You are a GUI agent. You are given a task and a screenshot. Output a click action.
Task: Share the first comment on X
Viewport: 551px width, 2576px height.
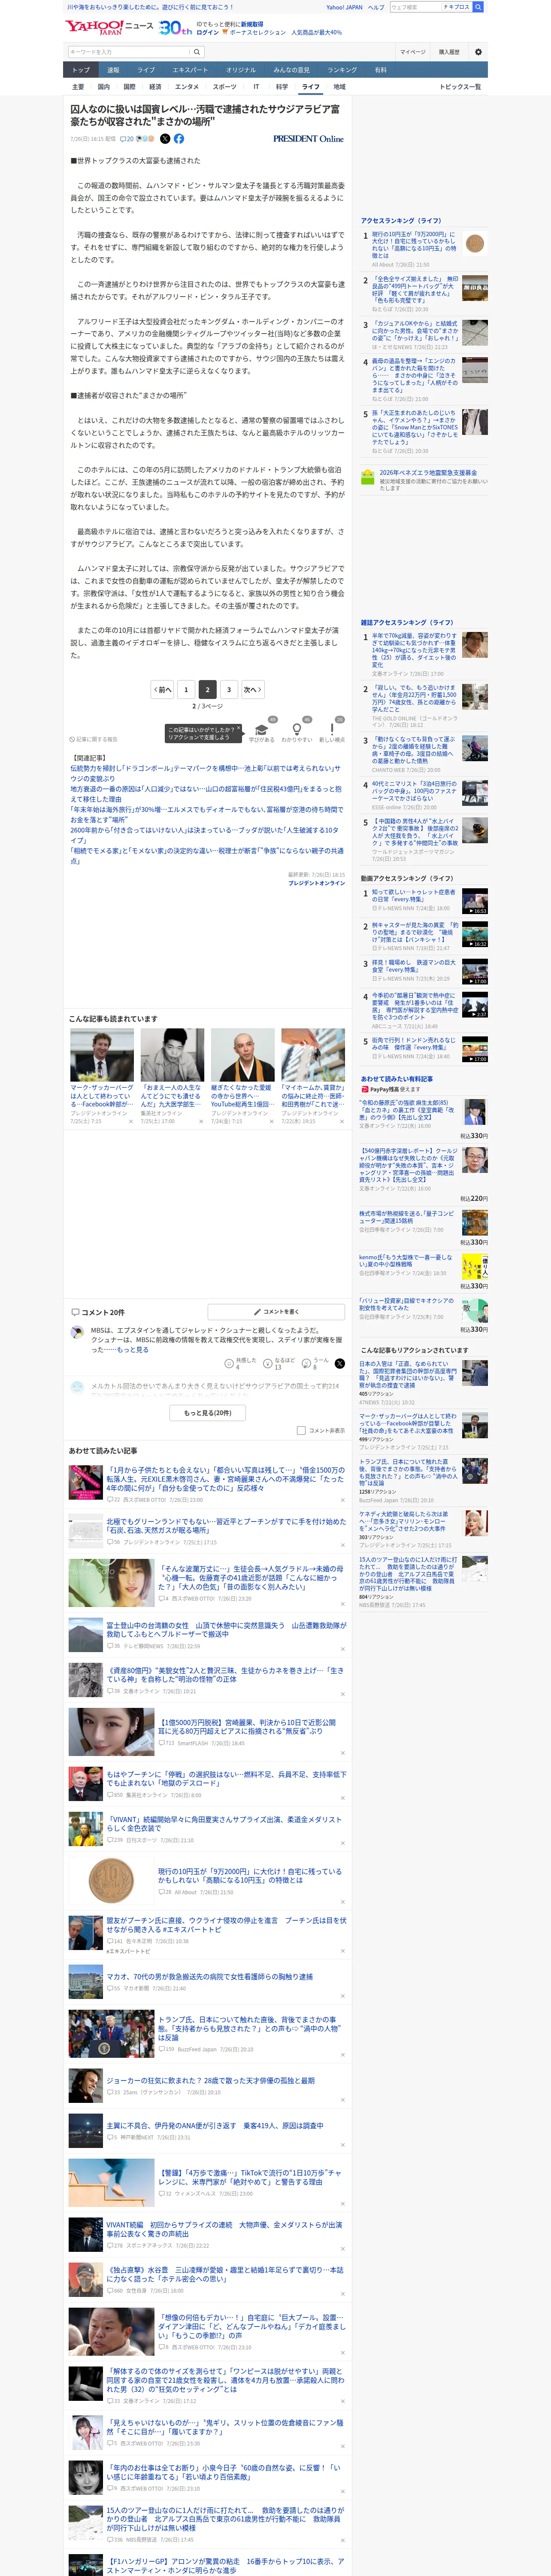340,1363
